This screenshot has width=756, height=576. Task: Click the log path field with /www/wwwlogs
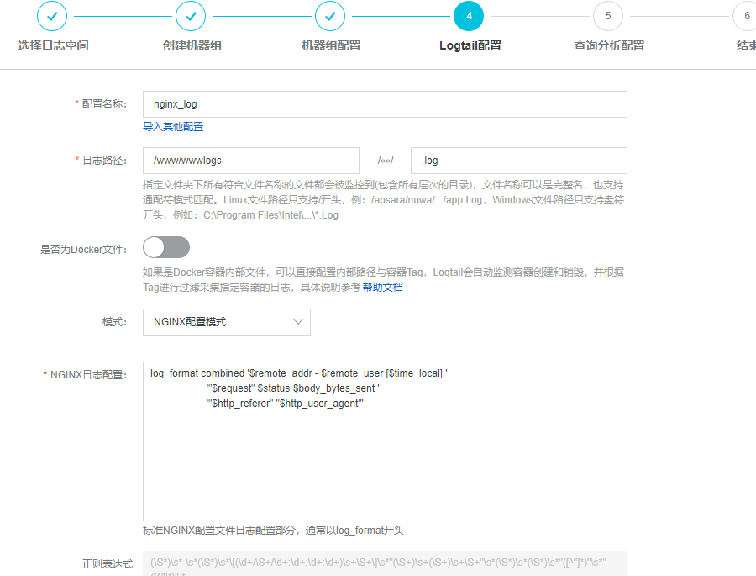[250, 161]
